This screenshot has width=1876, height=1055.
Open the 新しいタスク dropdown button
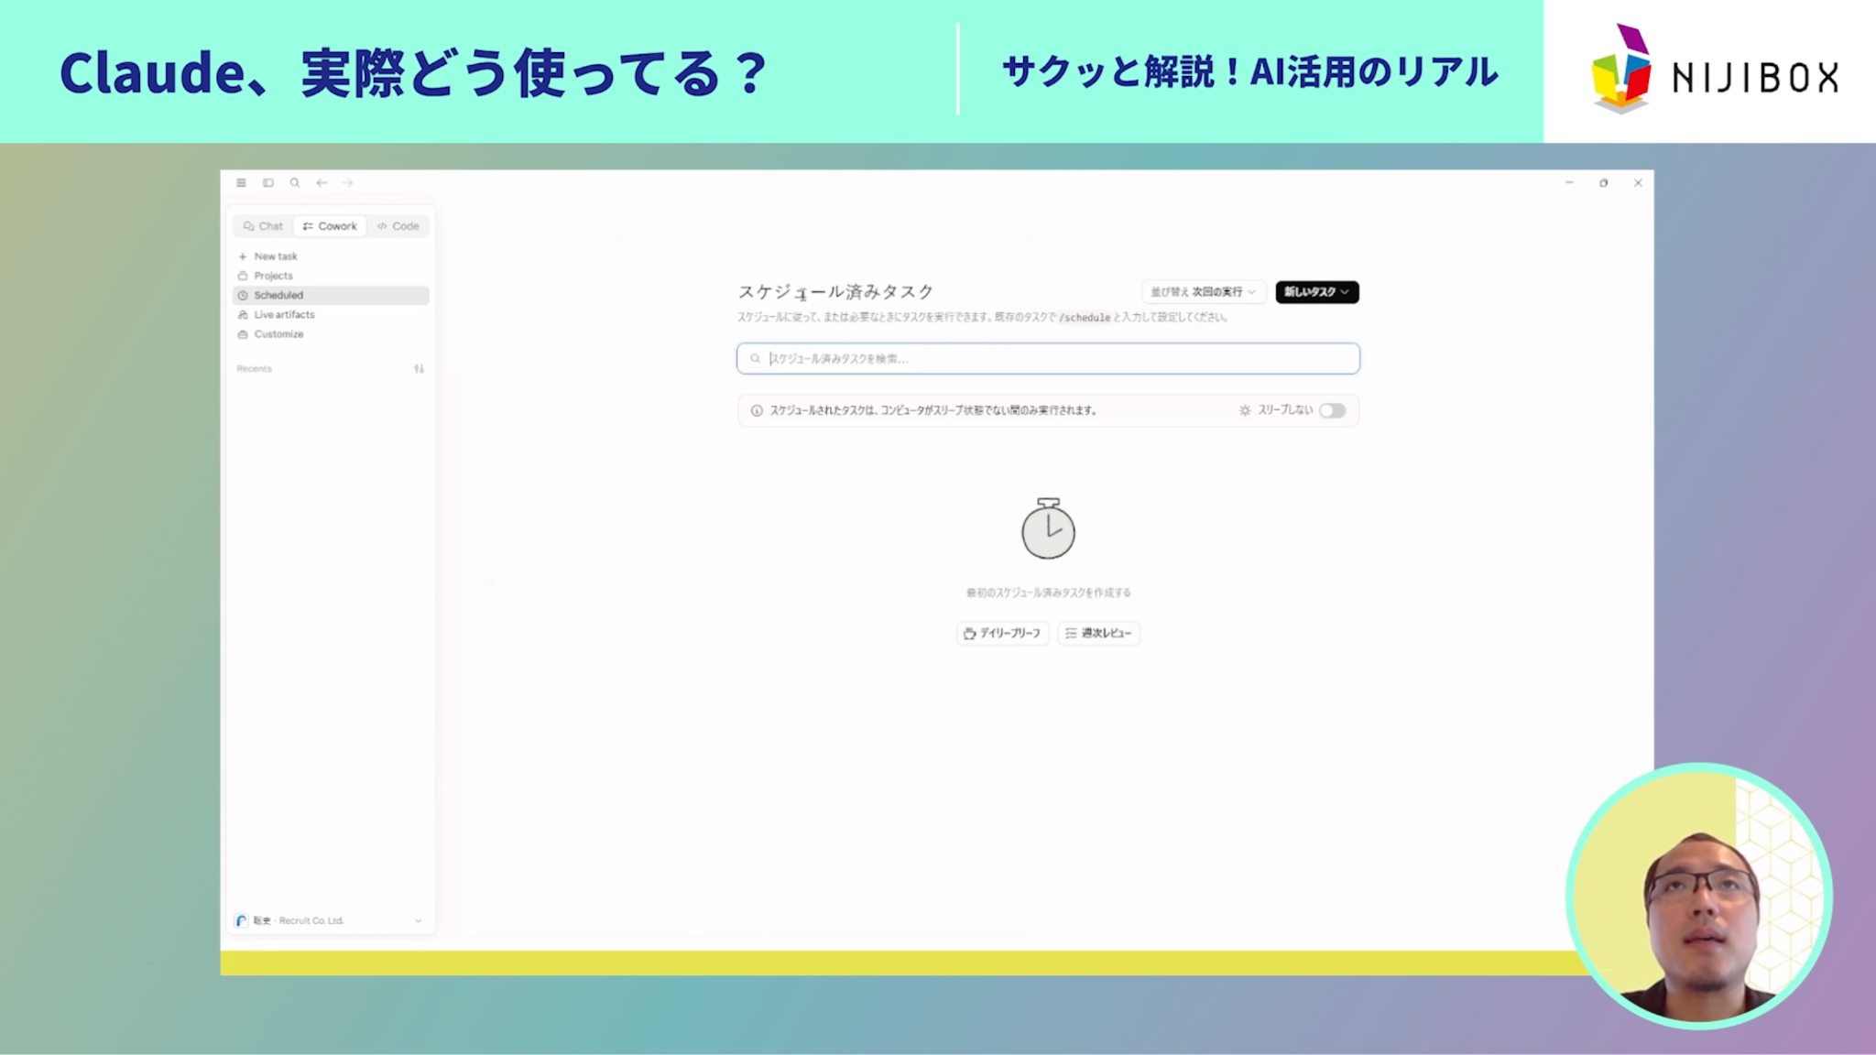pyautogui.click(x=1316, y=292)
